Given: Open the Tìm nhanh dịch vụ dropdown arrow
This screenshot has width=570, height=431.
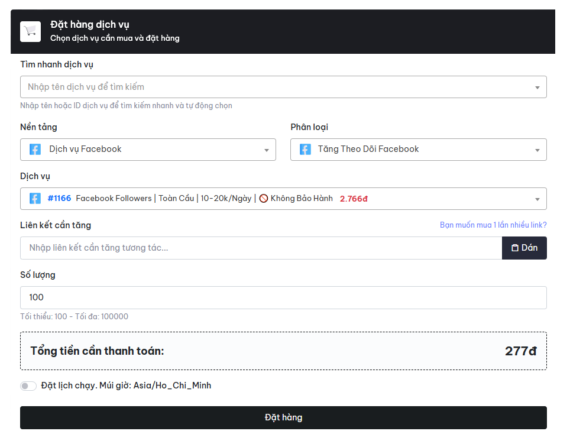Looking at the screenshot, I should pyautogui.click(x=537, y=88).
